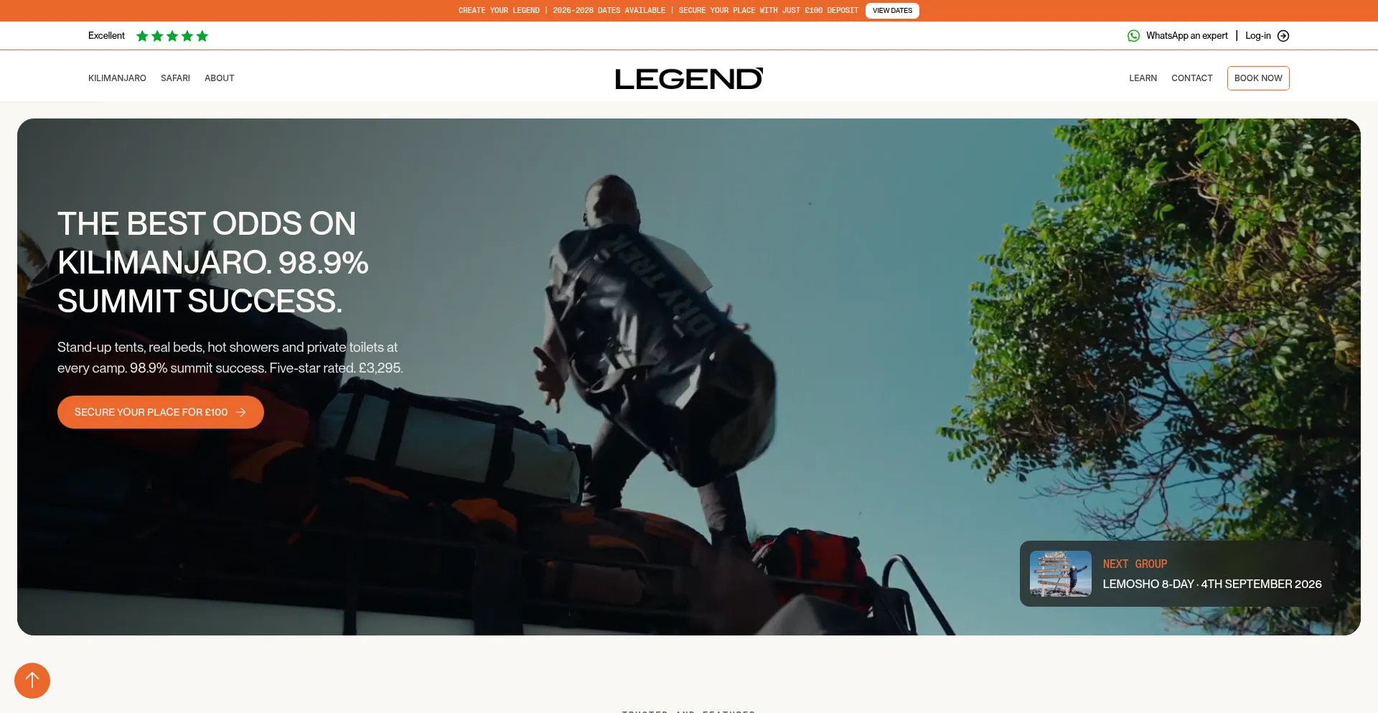
Task: Click Secure Your Place for £100 button
Action: pos(161,412)
